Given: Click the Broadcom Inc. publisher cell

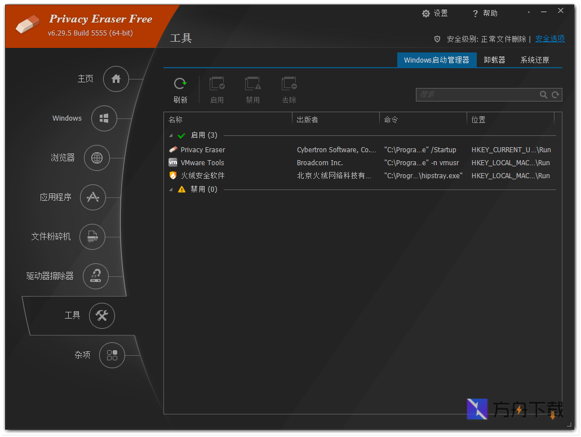Looking at the screenshot, I should coord(320,163).
